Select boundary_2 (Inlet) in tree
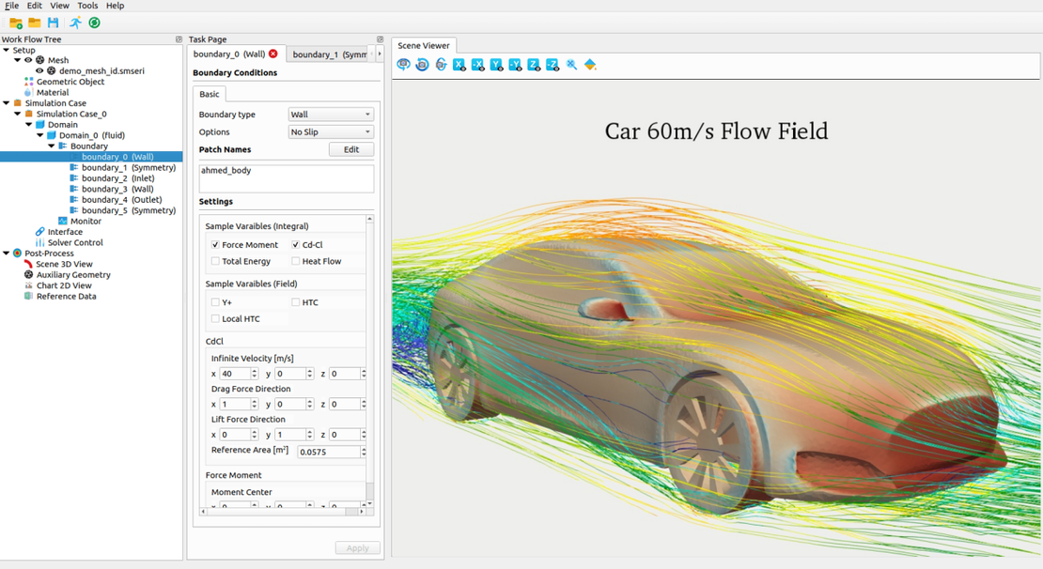The height and width of the screenshot is (569, 1043). coord(117,178)
